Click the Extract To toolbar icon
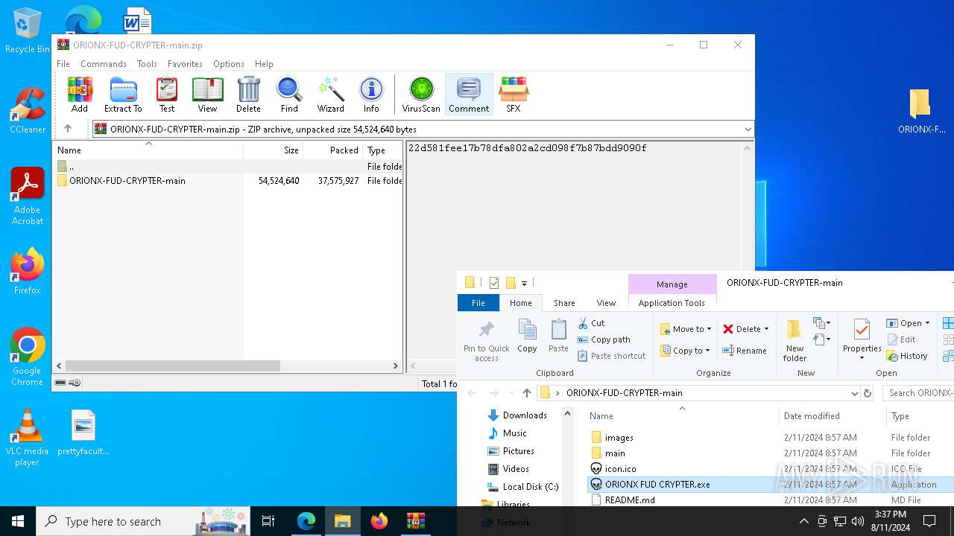Viewport: 954px width, 536px height. click(x=123, y=95)
